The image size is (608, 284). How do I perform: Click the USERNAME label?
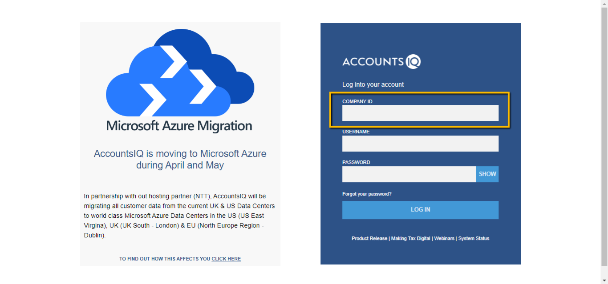pyautogui.click(x=356, y=132)
